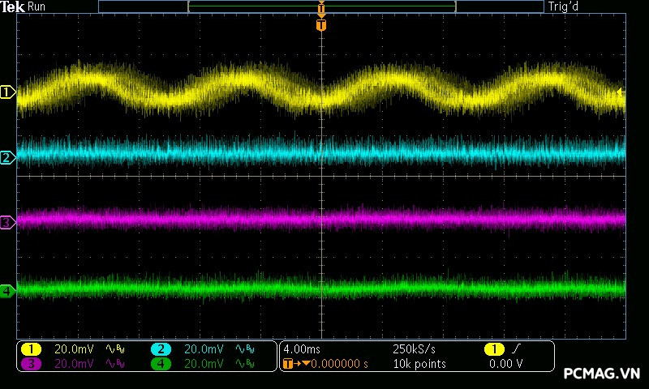This screenshot has height=389, width=649.
Task: Click the Tek logo
Action: [x=13, y=6]
